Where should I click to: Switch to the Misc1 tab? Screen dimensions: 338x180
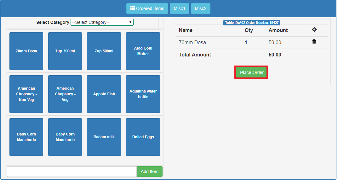click(x=179, y=8)
